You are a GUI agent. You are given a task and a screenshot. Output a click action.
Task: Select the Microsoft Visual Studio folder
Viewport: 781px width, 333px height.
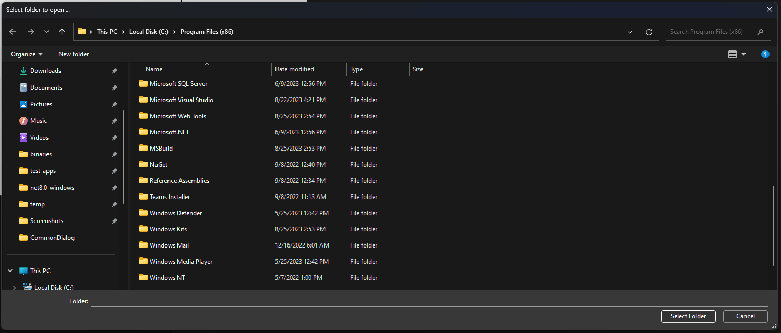click(x=182, y=100)
